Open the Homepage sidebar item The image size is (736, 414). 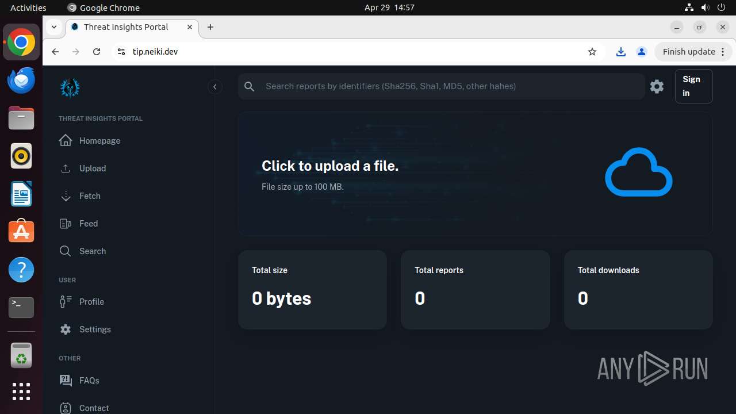(x=129, y=141)
